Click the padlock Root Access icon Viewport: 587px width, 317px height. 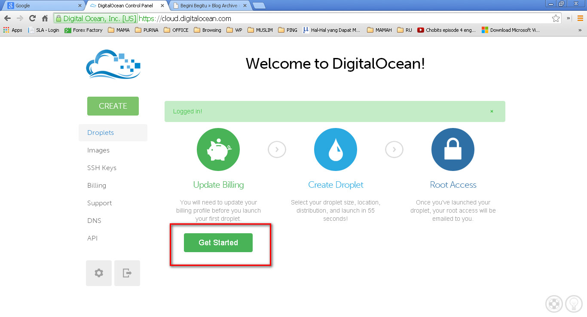453,149
